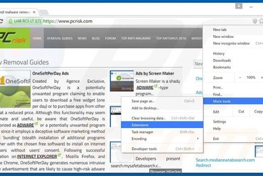Click the reload page icon
The image size is (263, 176).
click(x=1, y=21)
